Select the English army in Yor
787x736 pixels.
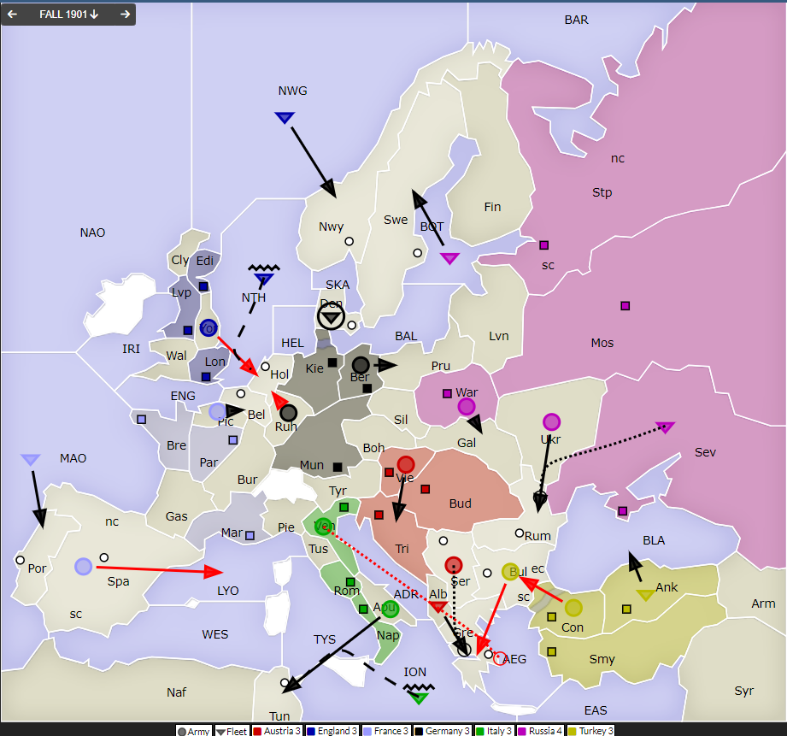[208, 328]
